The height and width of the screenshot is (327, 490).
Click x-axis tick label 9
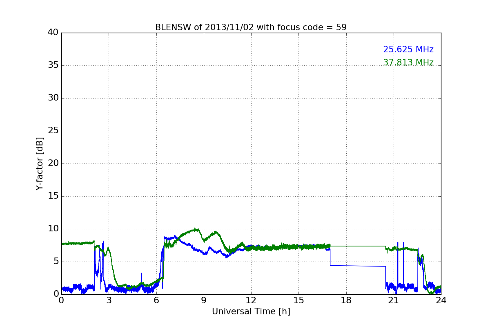point(204,300)
